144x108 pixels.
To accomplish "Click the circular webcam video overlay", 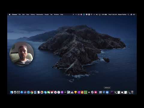I will [x=22, y=54].
